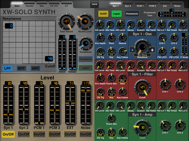The height and width of the screenshot is (141, 189).
Task: Increase waveform with the plus button
Action: [152, 50]
